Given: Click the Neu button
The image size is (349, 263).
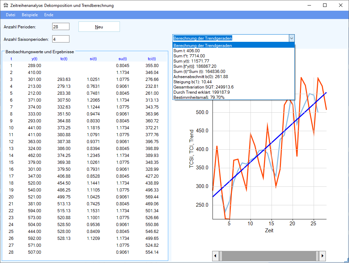Looking at the screenshot, I should point(99,27).
